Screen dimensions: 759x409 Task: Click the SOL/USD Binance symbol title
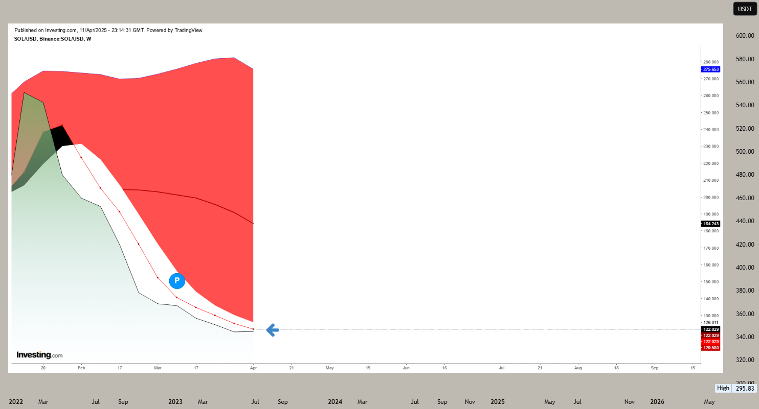tap(53, 39)
